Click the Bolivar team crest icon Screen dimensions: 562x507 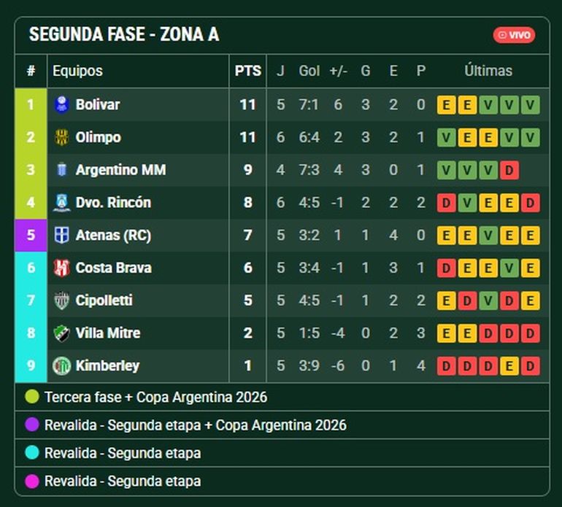(x=61, y=104)
